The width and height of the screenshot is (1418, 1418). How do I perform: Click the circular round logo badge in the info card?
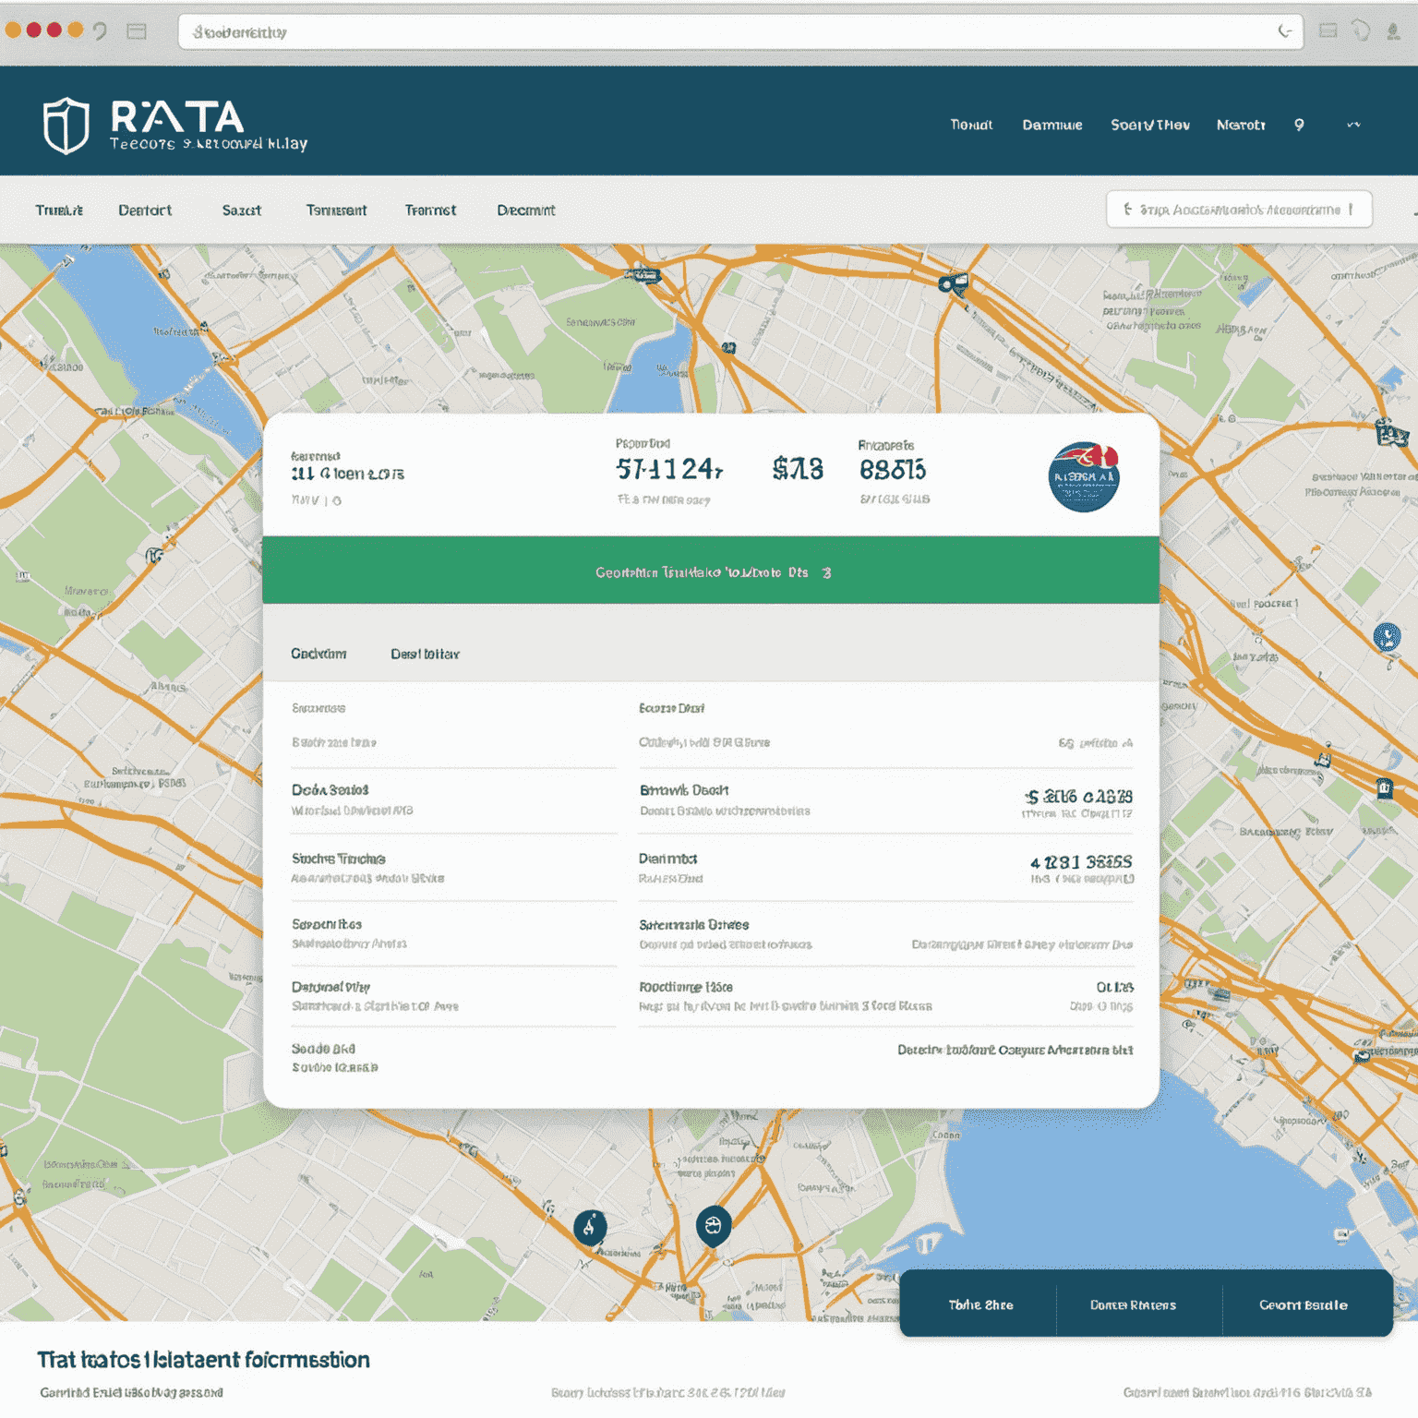pos(1084,476)
